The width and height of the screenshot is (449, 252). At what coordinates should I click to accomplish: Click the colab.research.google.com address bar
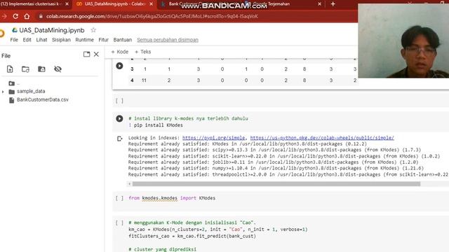152,16
